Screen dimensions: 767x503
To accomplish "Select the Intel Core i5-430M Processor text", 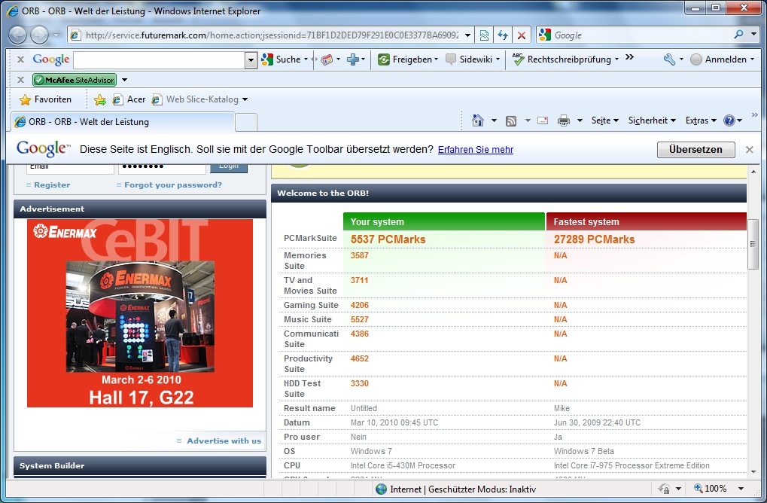I will coord(403,465).
